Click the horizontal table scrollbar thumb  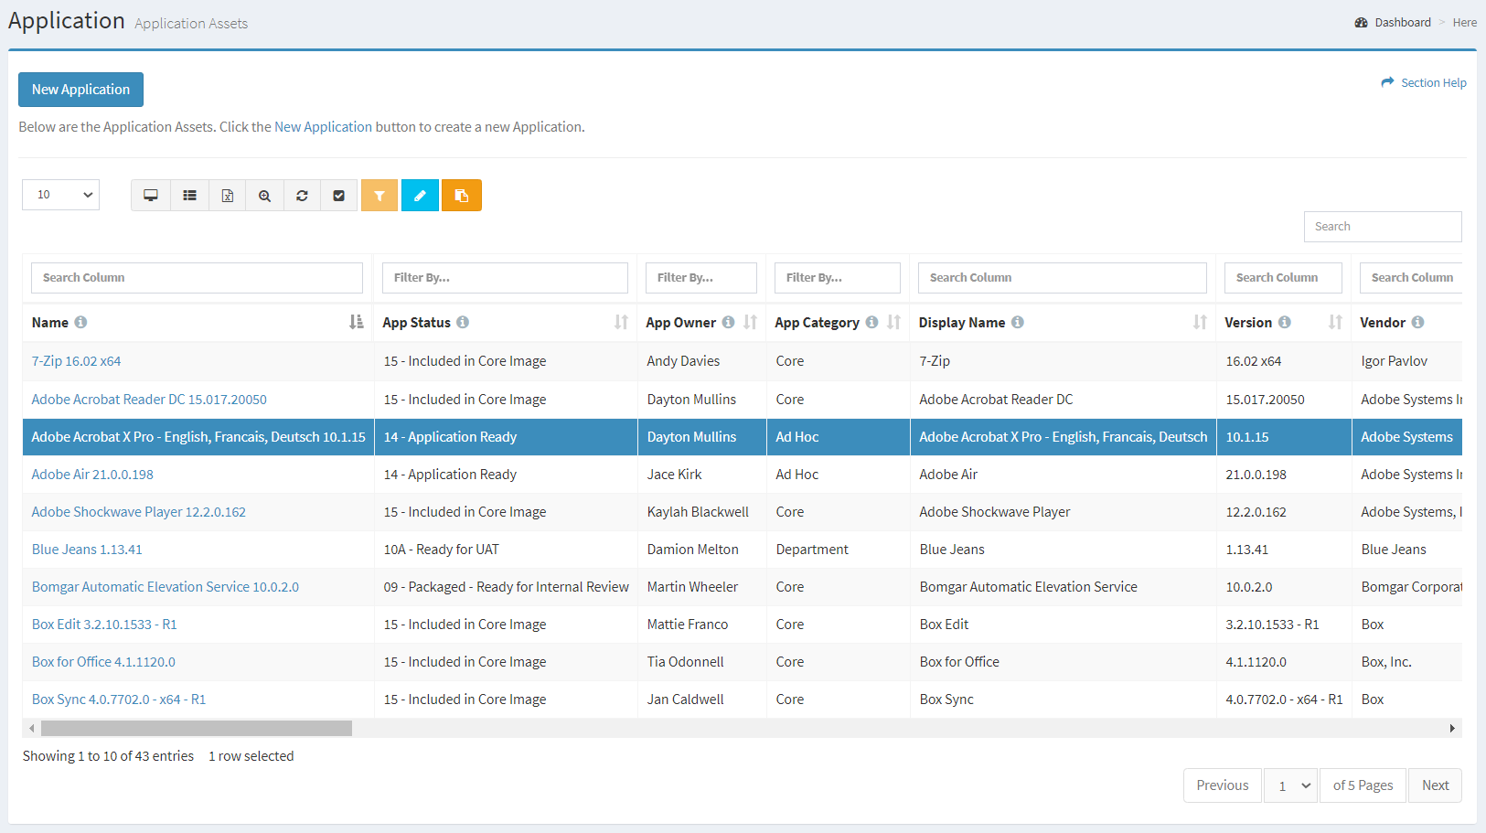[x=197, y=729]
